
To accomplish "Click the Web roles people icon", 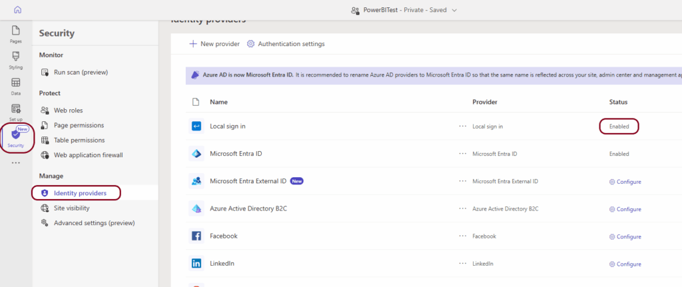I will [x=45, y=111].
